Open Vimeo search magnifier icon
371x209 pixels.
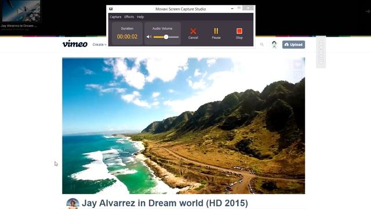point(261,44)
